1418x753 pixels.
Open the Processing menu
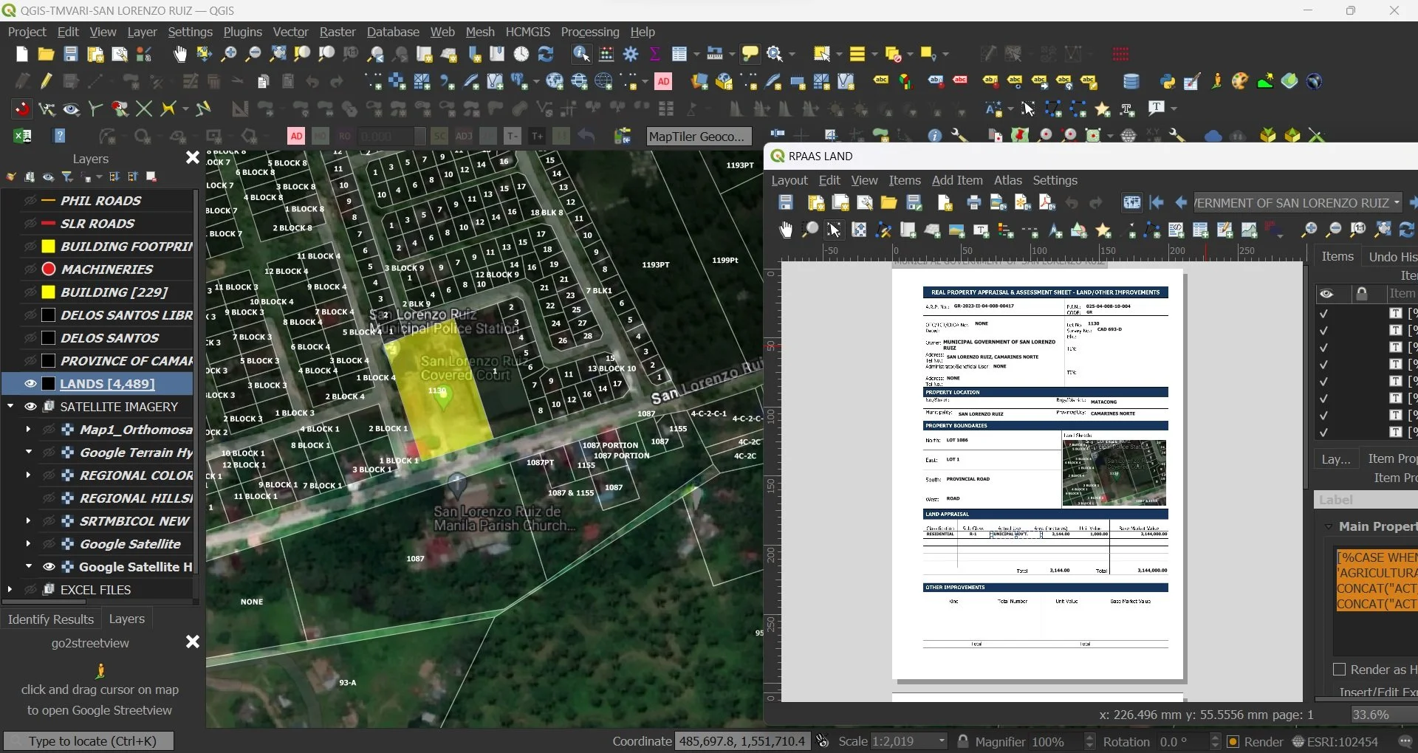coord(589,32)
